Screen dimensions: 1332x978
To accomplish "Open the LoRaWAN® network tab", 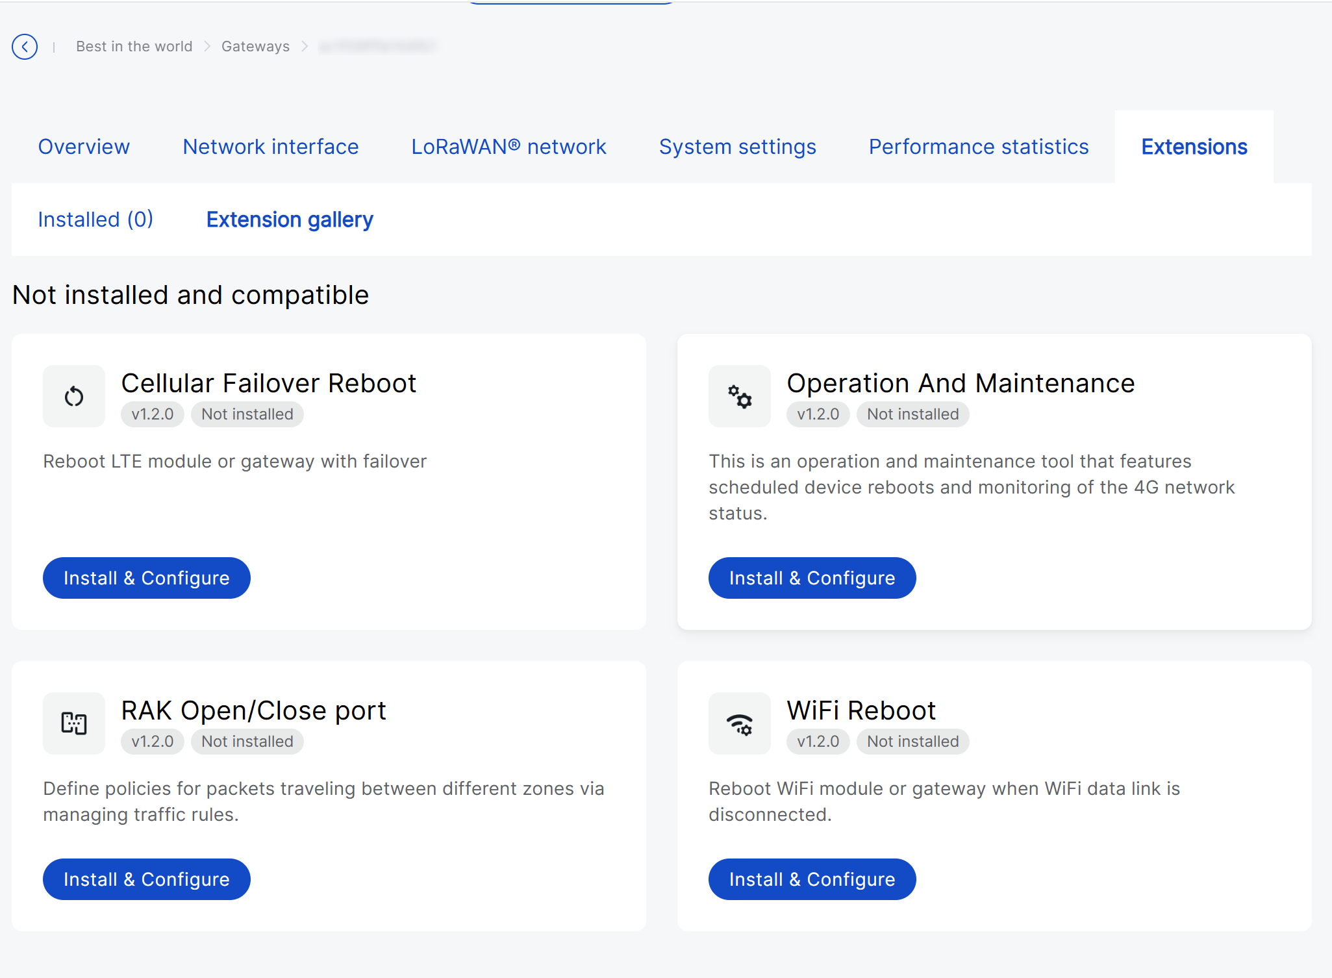I will click(509, 147).
